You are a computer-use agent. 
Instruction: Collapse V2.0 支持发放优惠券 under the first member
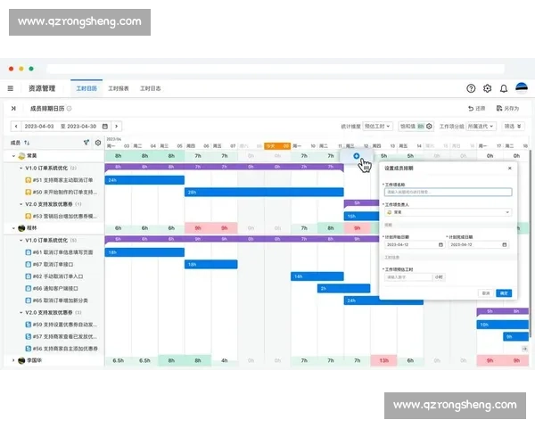(21, 204)
